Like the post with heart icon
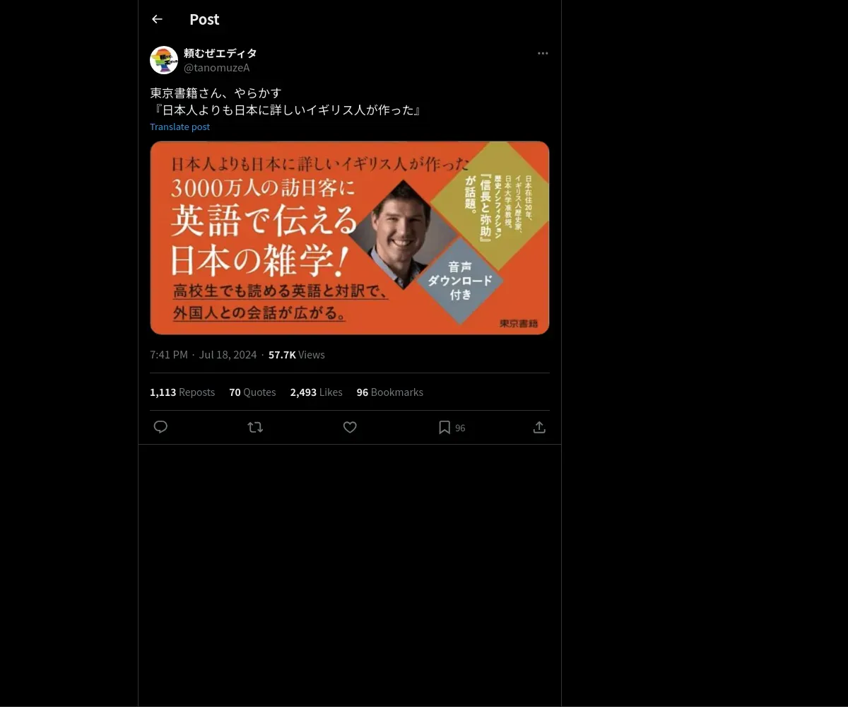The height and width of the screenshot is (707, 848). [x=350, y=427]
